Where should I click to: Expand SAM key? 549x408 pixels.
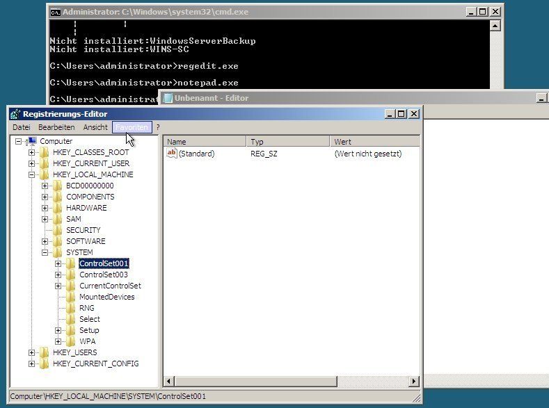[x=45, y=219]
